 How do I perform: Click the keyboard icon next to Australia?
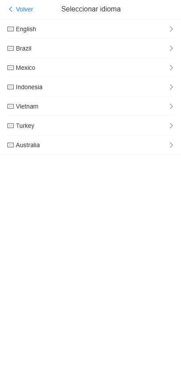pos(11,145)
